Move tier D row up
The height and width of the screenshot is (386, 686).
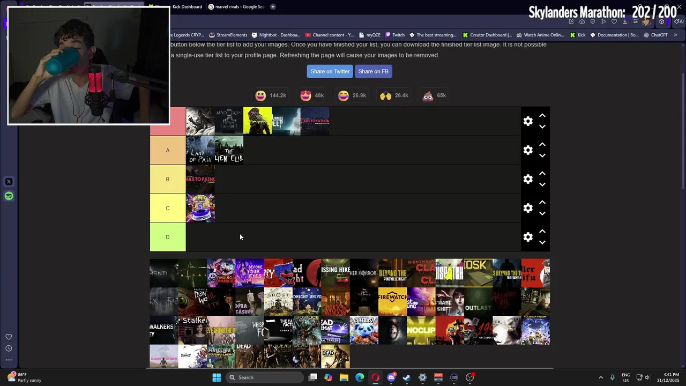pos(542,231)
